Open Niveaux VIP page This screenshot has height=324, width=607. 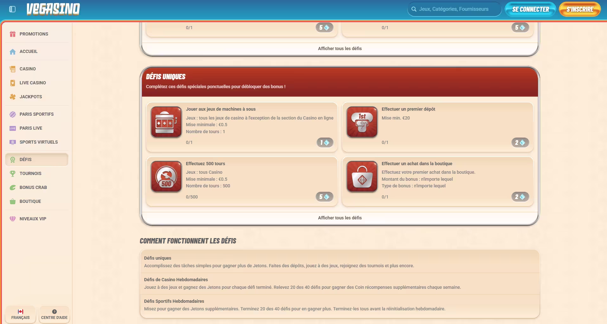coord(37,219)
